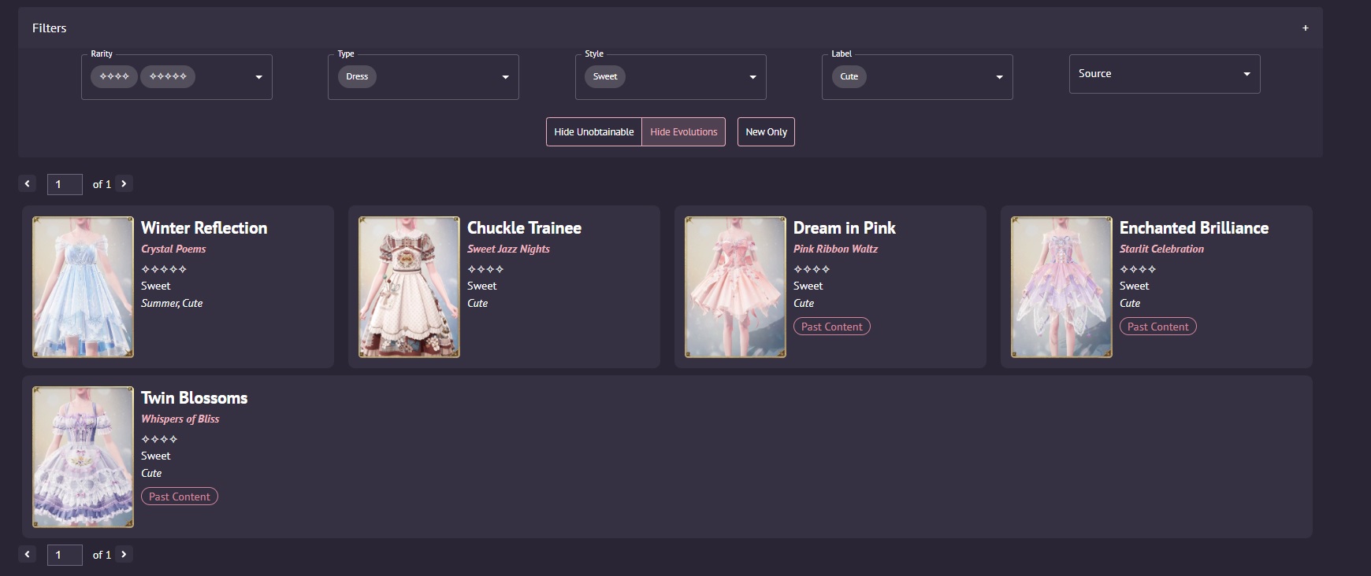This screenshot has width=1371, height=576.
Task: Remove the five-star rarity chip
Action: tap(168, 76)
